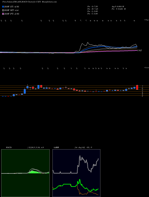Viewport: 149px width, 197px height.
Task: Click the white ADX line peak
Action: click(x=80, y=156)
